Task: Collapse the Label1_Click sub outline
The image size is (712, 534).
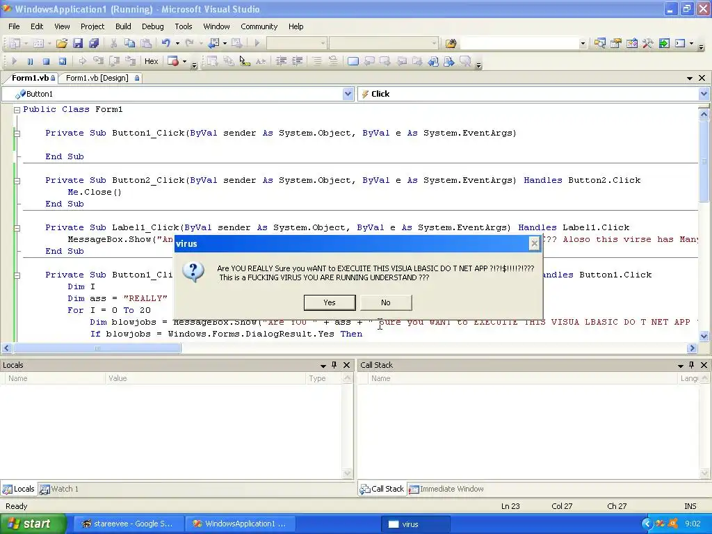Action: 17,228
